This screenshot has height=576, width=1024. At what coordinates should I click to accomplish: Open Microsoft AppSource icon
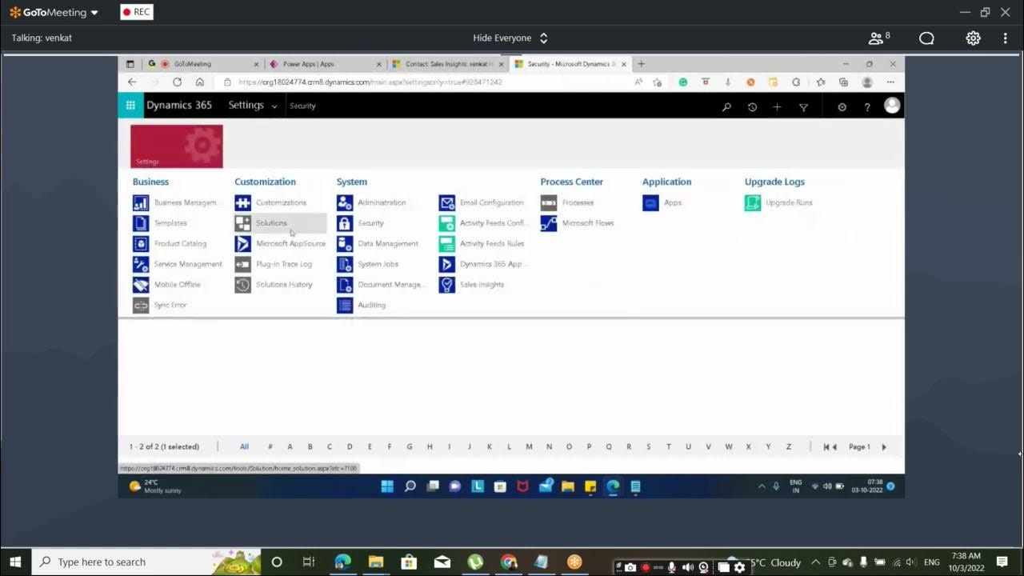tap(242, 244)
